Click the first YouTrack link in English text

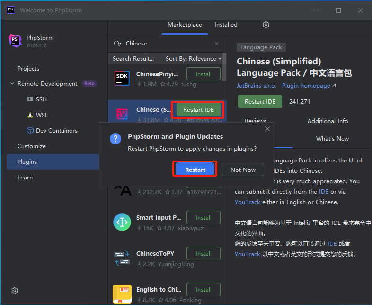click(x=248, y=202)
